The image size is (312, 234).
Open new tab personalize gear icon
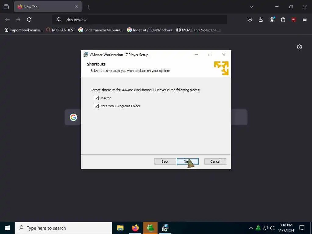click(299, 47)
